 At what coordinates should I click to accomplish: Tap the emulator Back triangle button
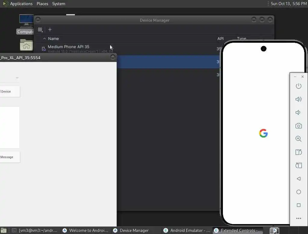click(299, 179)
